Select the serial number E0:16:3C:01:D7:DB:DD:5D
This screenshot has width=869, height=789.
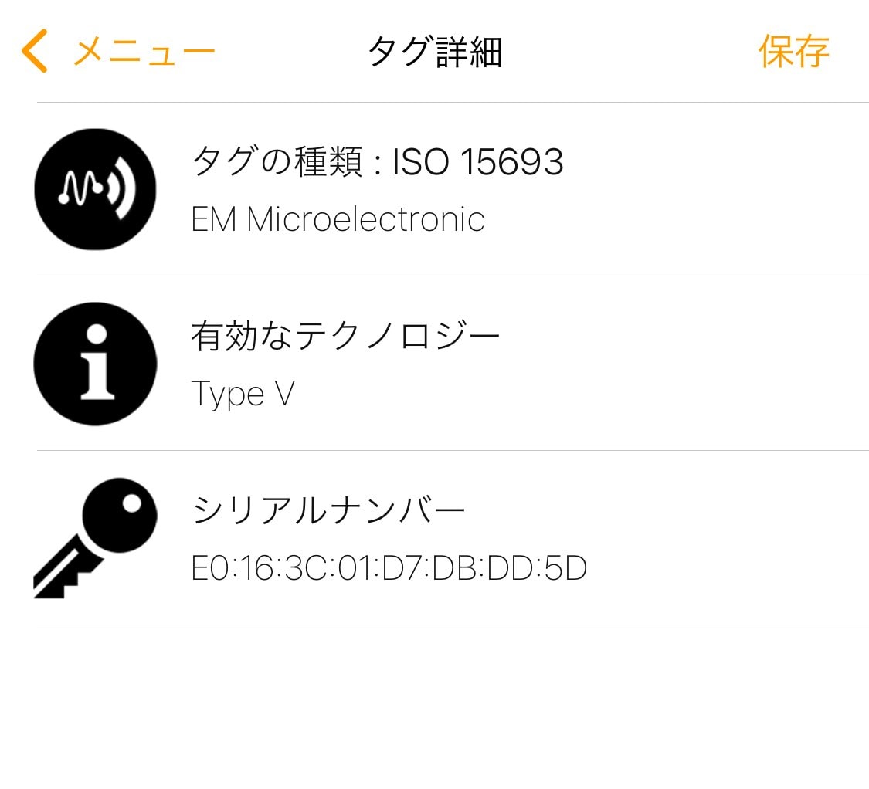pyautogui.click(x=389, y=568)
